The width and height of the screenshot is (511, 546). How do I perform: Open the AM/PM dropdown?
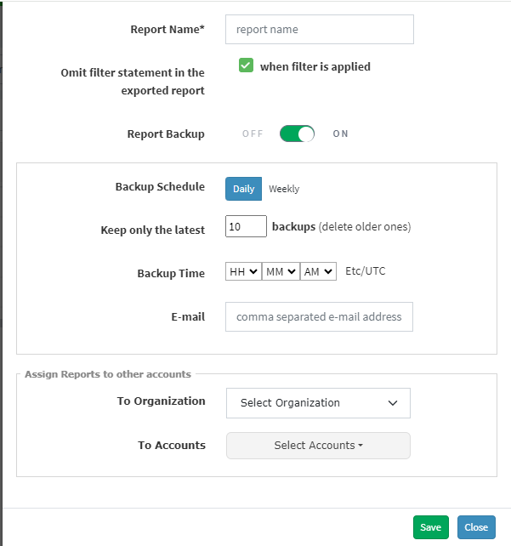pyautogui.click(x=318, y=271)
